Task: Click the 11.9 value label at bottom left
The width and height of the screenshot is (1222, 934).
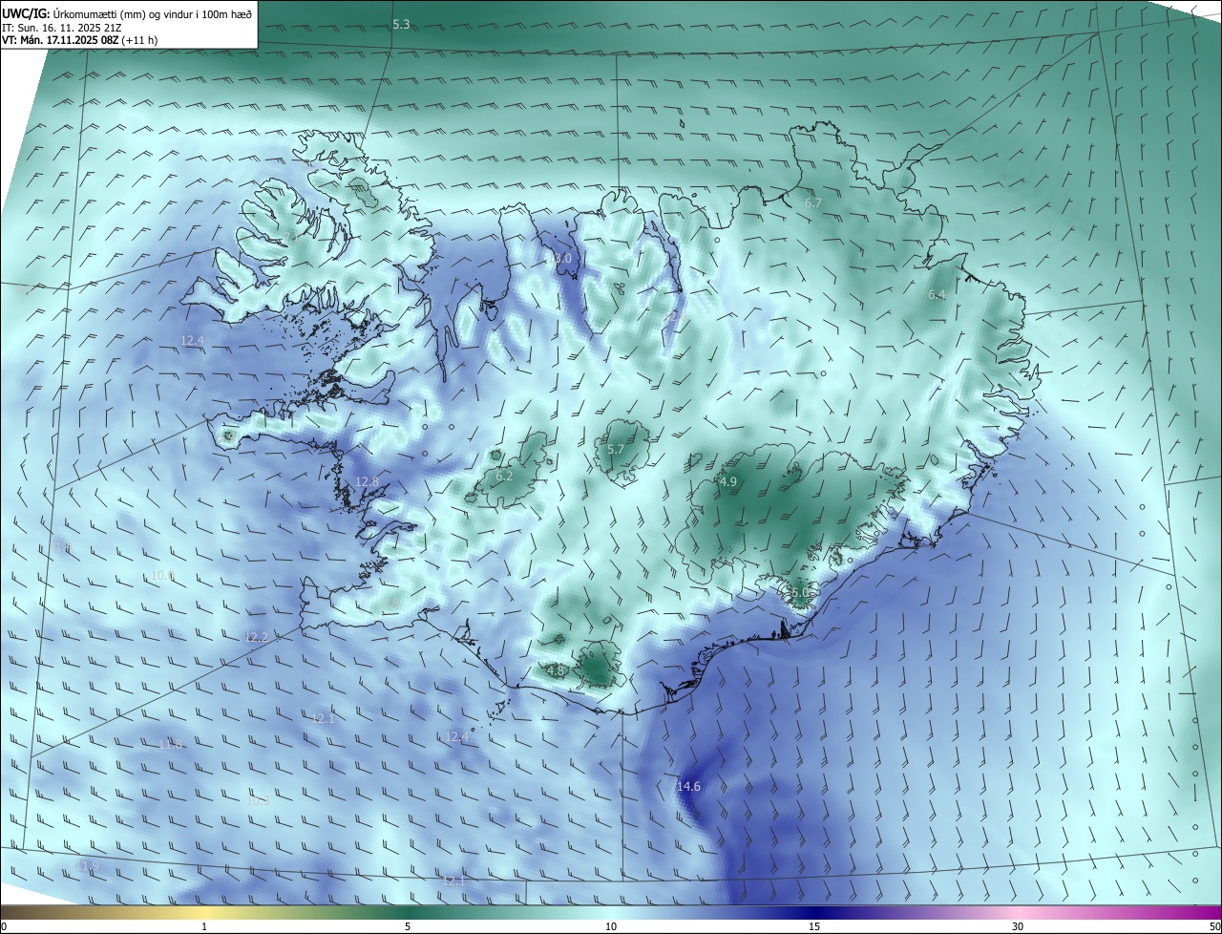Action: [87, 866]
